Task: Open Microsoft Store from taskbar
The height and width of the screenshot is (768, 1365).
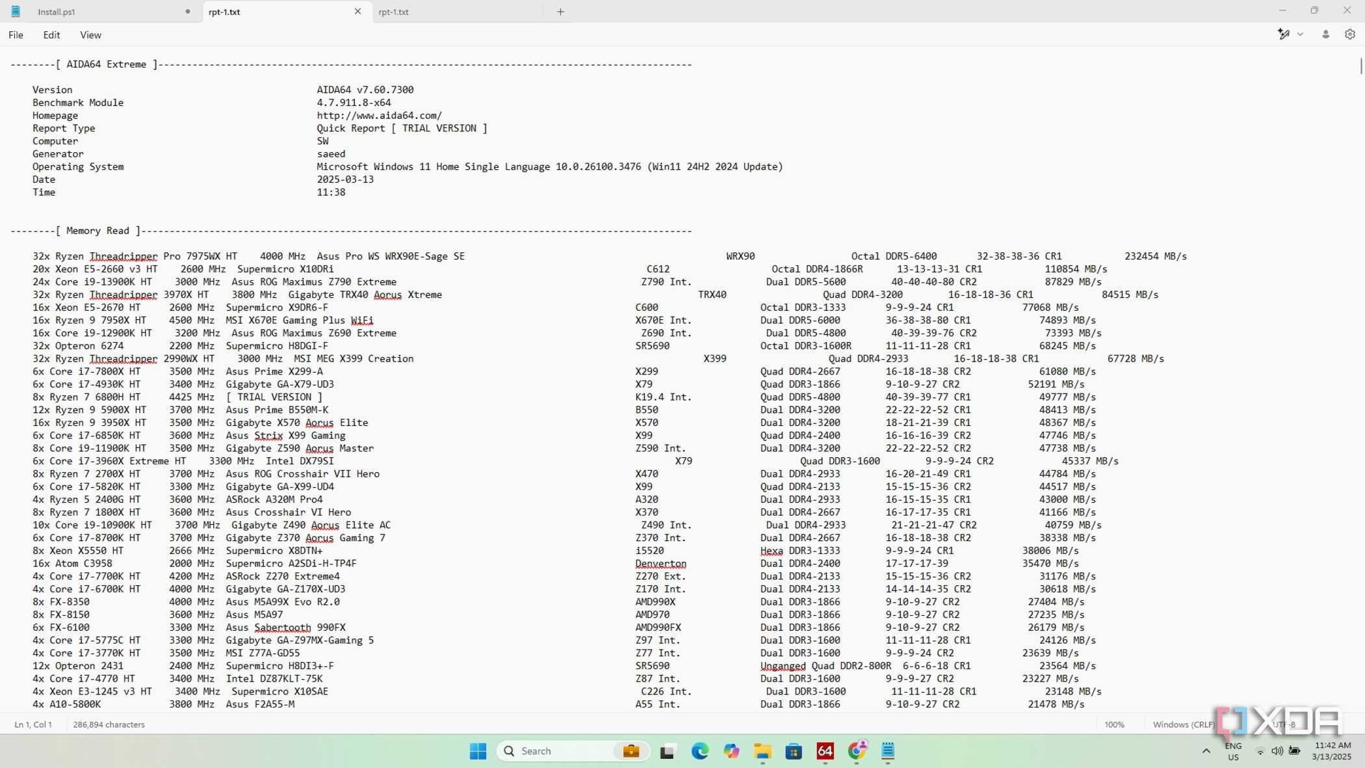Action: point(794,751)
